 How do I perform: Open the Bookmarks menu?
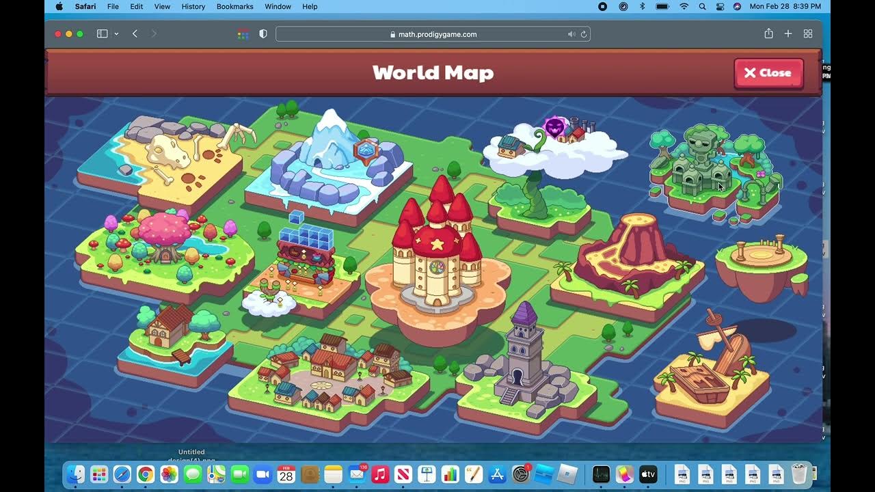[235, 6]
